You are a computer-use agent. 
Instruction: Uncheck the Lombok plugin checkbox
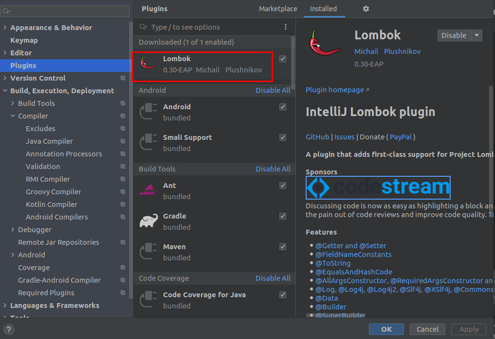[x=283, y=59]
